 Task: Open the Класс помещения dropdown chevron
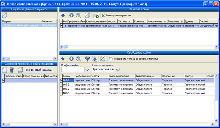coord(118,70)
